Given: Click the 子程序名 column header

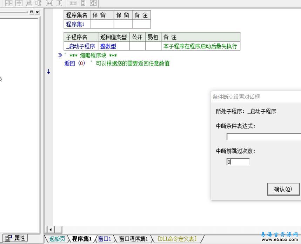Looking at the screenshot, I should click(x=81, y=37).
